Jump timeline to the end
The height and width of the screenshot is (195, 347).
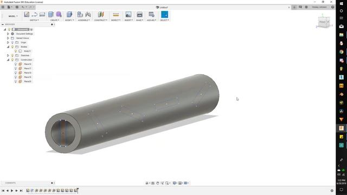point(21,191)
